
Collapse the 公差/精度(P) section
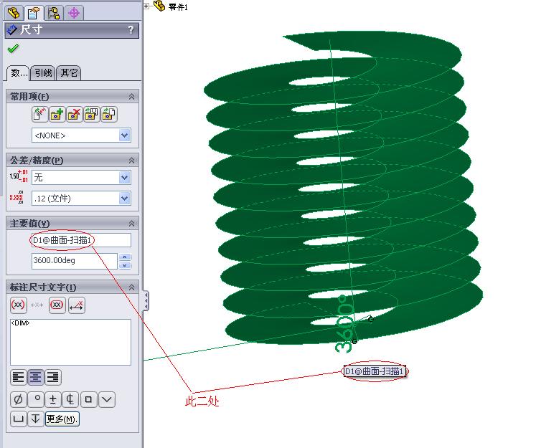[x=131, y=160]
